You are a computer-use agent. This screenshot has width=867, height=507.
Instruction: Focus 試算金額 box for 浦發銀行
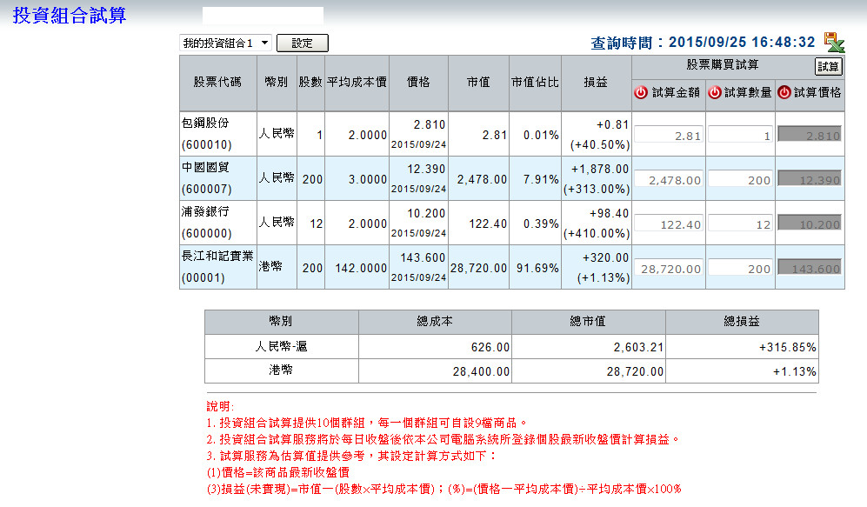(x=668, y=223)
